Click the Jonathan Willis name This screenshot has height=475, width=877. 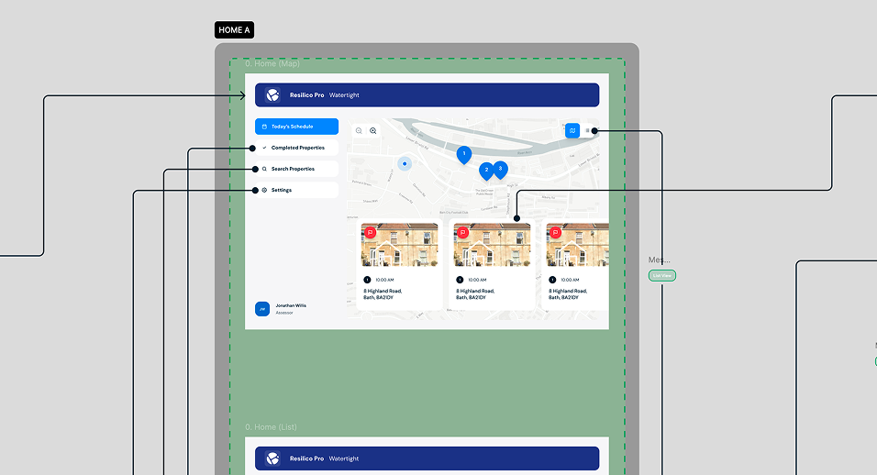291,305
